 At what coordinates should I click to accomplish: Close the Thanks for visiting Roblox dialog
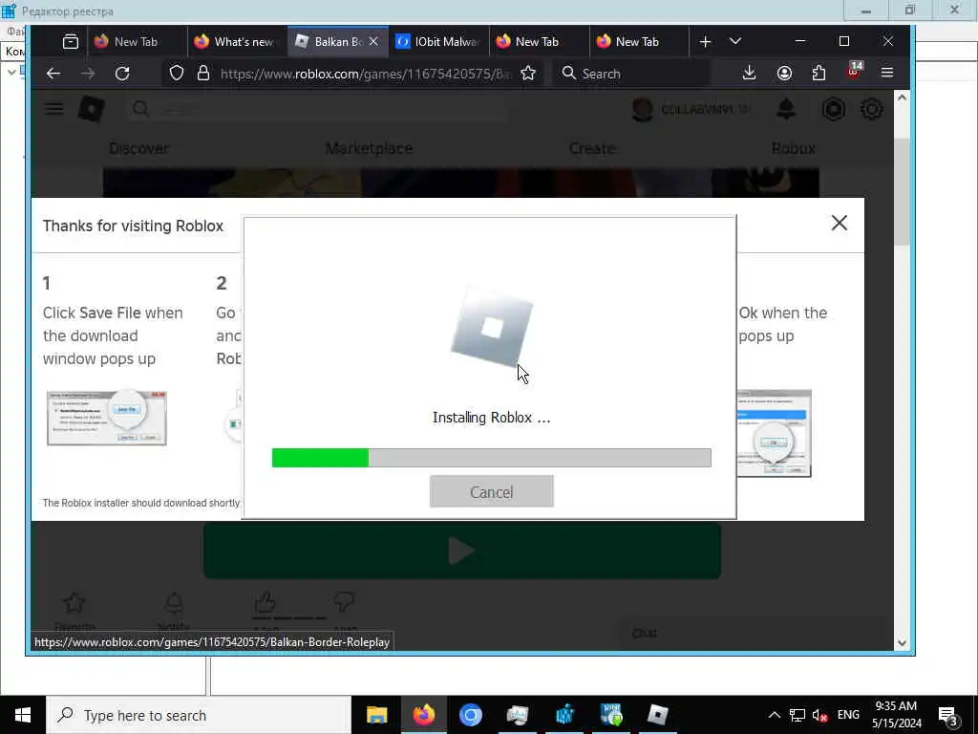tap(840, 223)
